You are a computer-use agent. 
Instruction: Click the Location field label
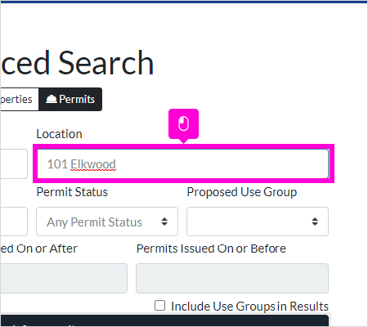pyautogui.click(x=59, y=134)
